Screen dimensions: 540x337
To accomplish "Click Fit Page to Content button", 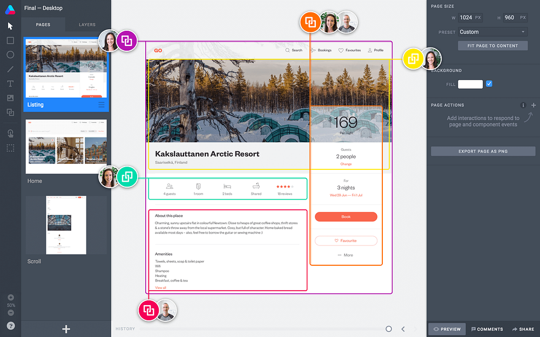I will click(492, 46).
